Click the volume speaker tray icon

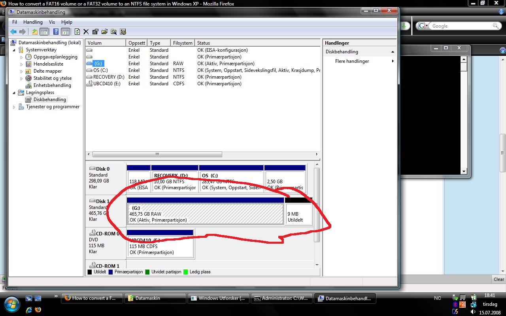click(473, 312)
